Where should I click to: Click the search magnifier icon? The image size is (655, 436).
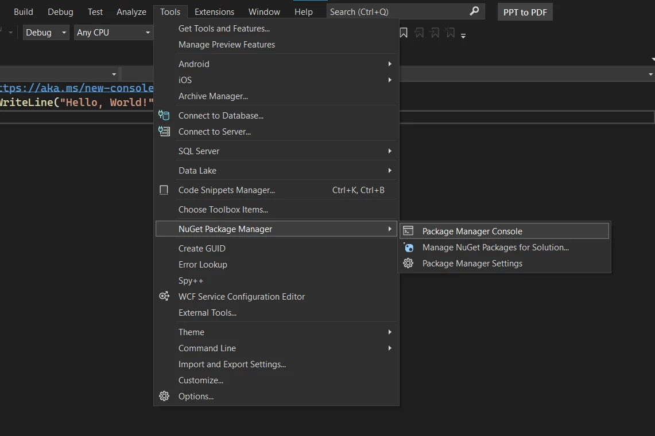(x=474, y=11)
